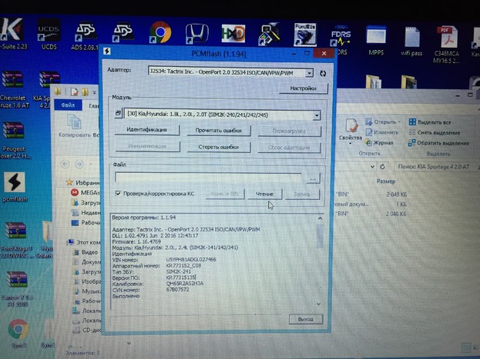
Task: Expand the Адаптер dropdown list
Action: (x=309, y=72)
